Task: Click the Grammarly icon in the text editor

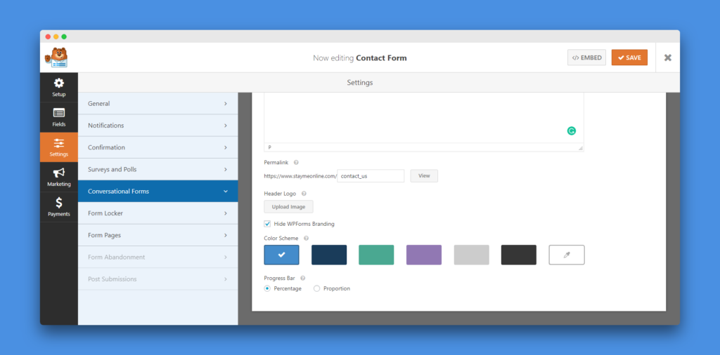Action: point(572,131)
